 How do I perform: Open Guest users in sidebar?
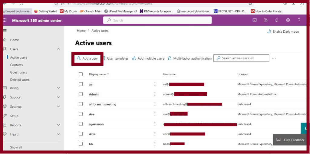18,72
